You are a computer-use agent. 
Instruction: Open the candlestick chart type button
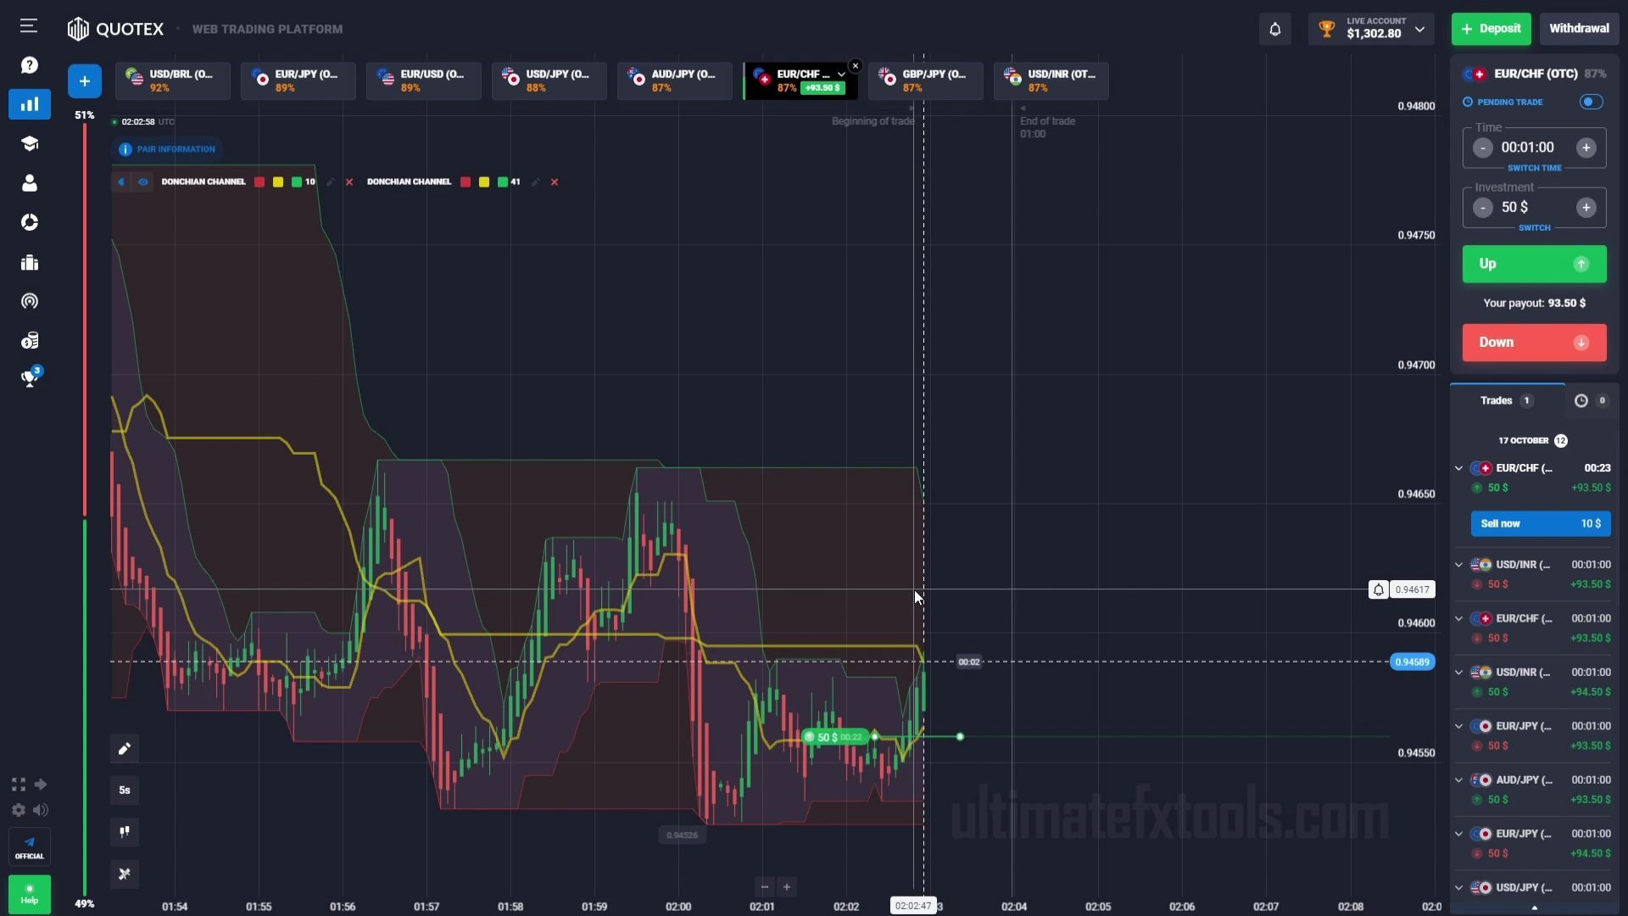[125, 832]
